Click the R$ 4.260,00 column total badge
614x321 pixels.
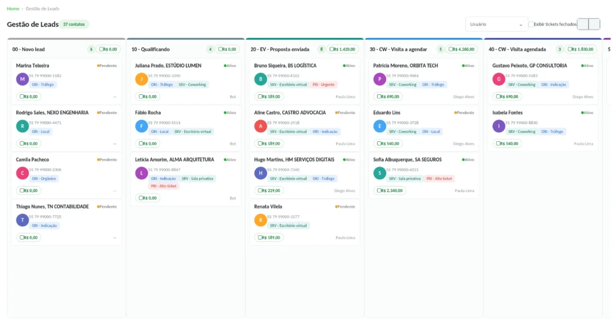tap(461, 49)
